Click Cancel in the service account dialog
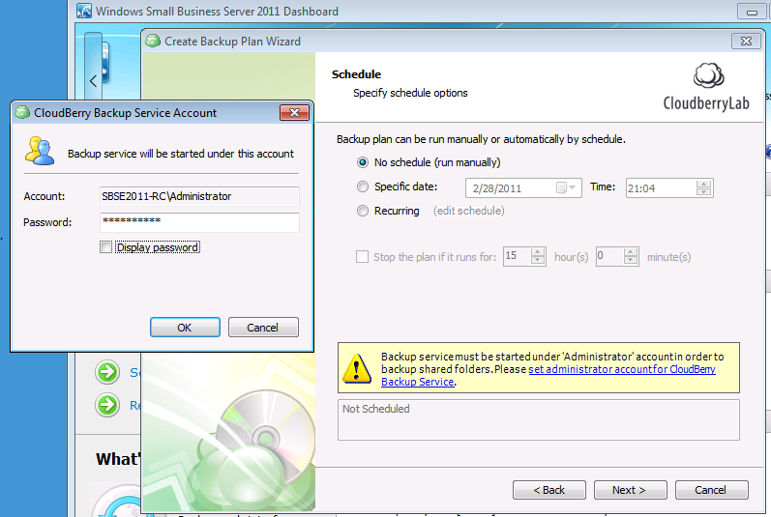Screen dimensions: 771x517 pos(263,328)
